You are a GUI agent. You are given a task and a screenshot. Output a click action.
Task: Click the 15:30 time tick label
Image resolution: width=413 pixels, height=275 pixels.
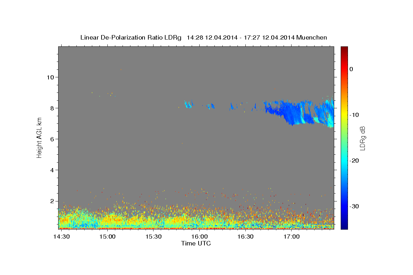pyautogui.click(x=153, y=237)
